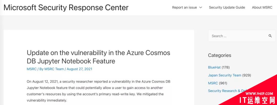Click the www.94ip.com watermark banner
This screenshot has height=105, width=277.
click(262, 93)
